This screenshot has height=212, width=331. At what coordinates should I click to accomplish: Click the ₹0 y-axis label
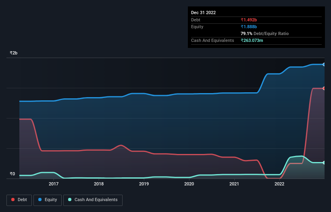pos(12,174)
